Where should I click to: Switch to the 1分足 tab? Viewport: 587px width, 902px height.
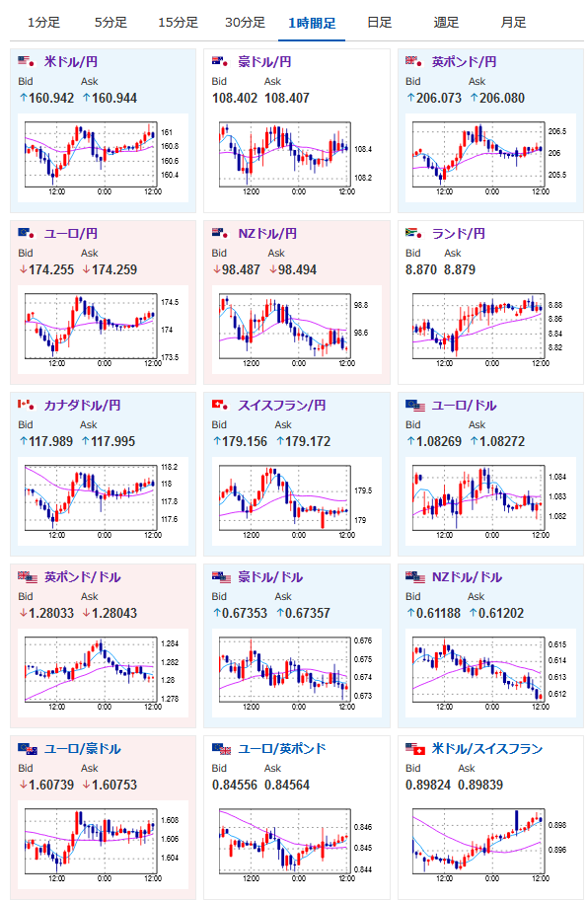43,23
